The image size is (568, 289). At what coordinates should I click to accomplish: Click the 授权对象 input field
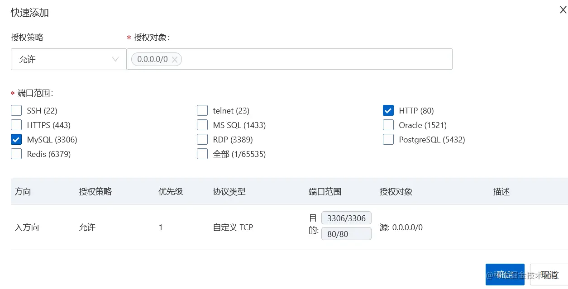click(317, 59)
